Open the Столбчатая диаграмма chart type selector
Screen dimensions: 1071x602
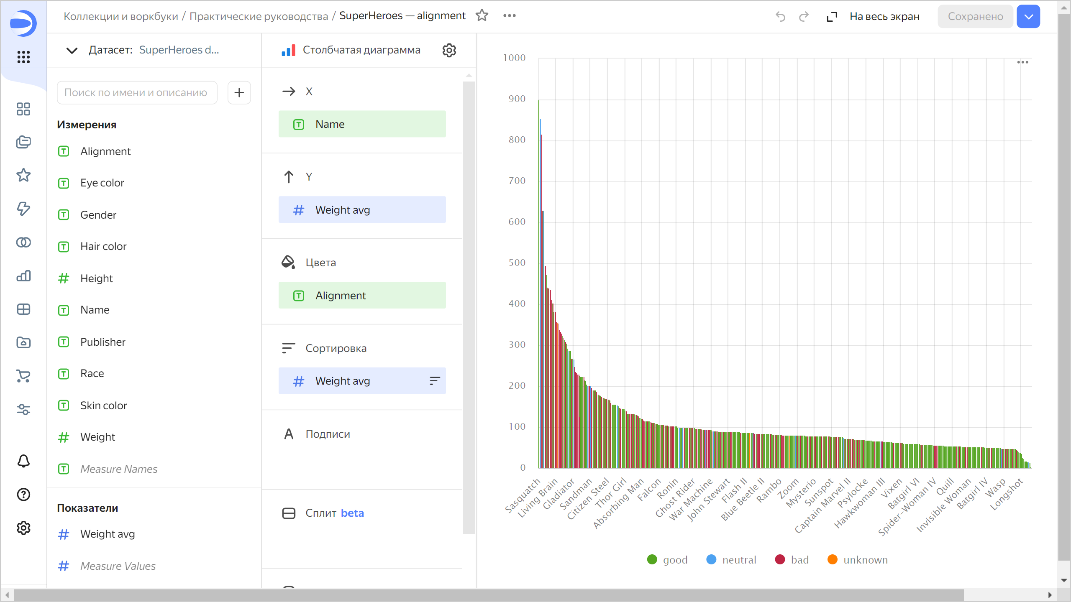point(351,50)
